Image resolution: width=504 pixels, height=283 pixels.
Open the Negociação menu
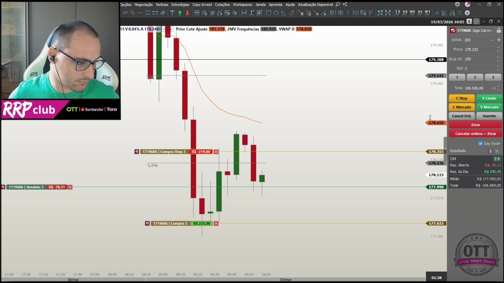[143, 4]
